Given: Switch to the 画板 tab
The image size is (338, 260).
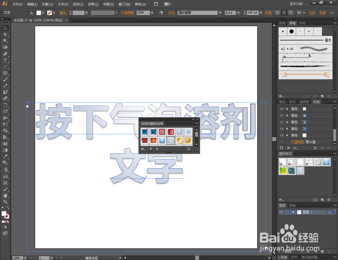Looking at the screenshot, I should pyautogui.click(x=293, y=206).
